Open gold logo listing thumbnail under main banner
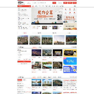94x94 pixels. click(34, 27)
